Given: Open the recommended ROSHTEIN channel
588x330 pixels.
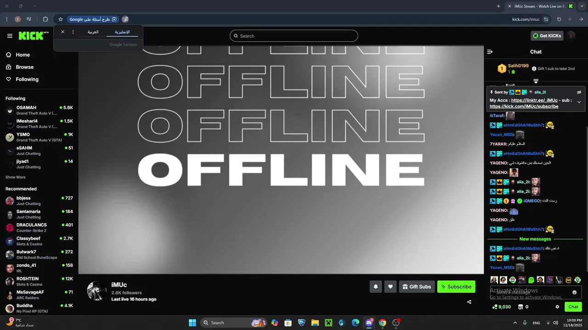Looking at the screenshot, I should tap(39, 281).
